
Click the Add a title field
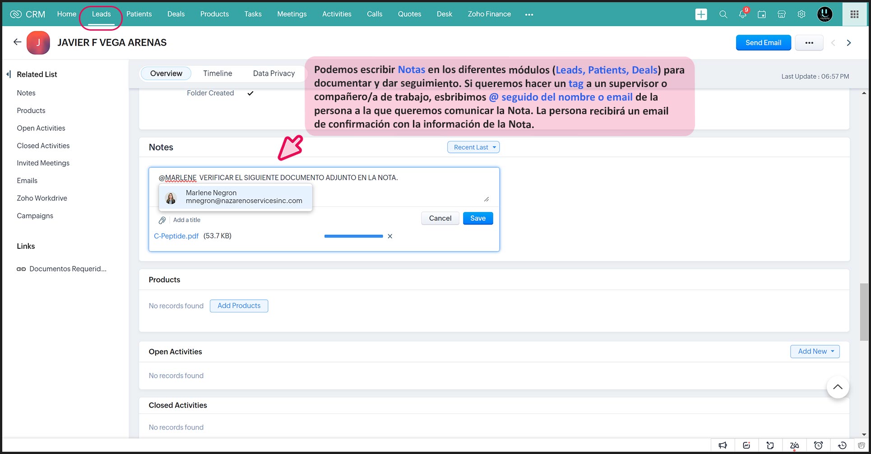187,220
